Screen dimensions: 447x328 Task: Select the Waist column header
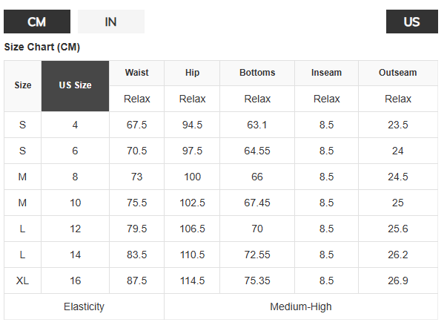tap(137, 73)
